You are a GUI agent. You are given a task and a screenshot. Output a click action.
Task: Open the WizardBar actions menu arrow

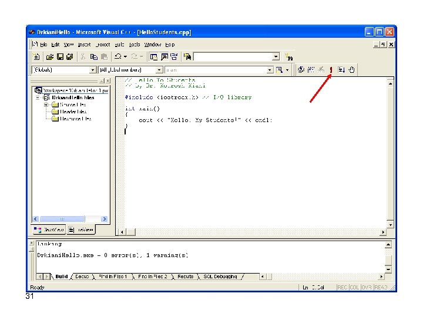coord(287,70)
